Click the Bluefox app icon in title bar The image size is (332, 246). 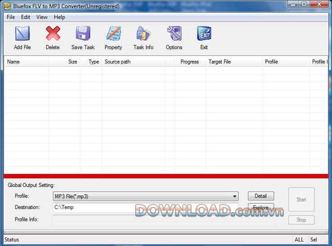pos(7,6)
